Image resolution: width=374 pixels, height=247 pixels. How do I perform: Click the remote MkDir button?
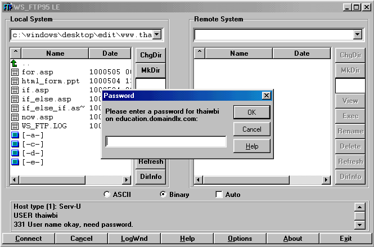point(350,70)
